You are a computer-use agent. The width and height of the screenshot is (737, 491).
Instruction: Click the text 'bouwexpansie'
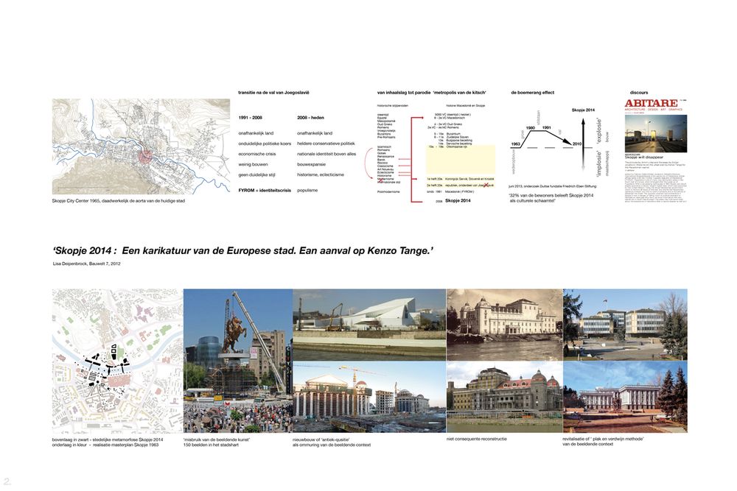pyautogui.click(x=311, y=164)
